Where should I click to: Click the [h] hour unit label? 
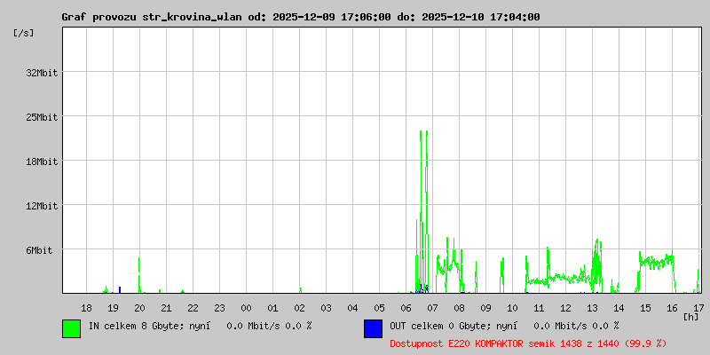click(691, 317)
